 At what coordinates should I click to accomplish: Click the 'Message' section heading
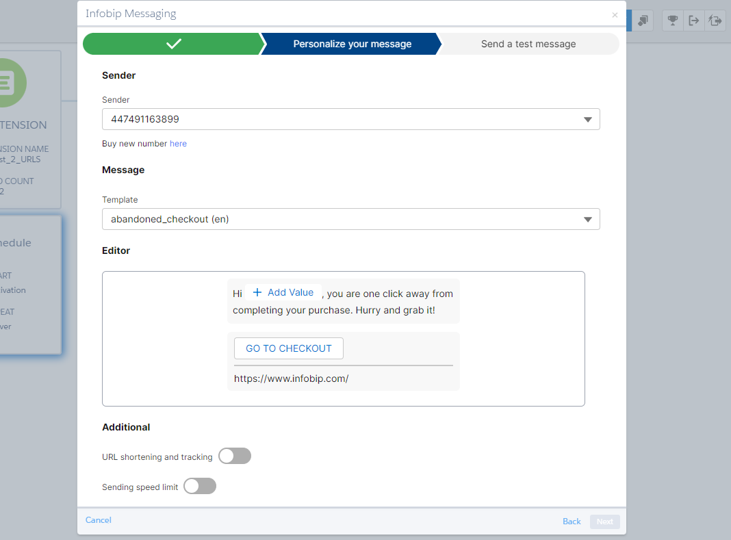click(123, 170)
